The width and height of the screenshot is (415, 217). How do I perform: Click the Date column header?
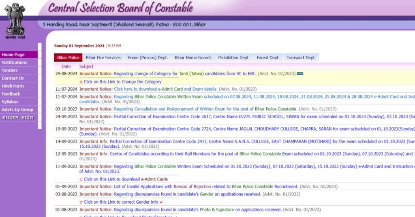click(x=66, y=67)
